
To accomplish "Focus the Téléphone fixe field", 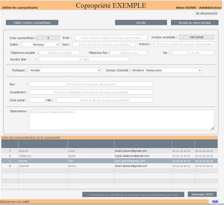I will (x=129, y=53).
